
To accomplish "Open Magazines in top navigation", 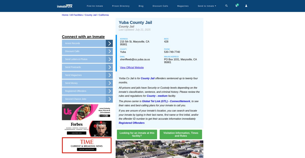I will 183,6.
